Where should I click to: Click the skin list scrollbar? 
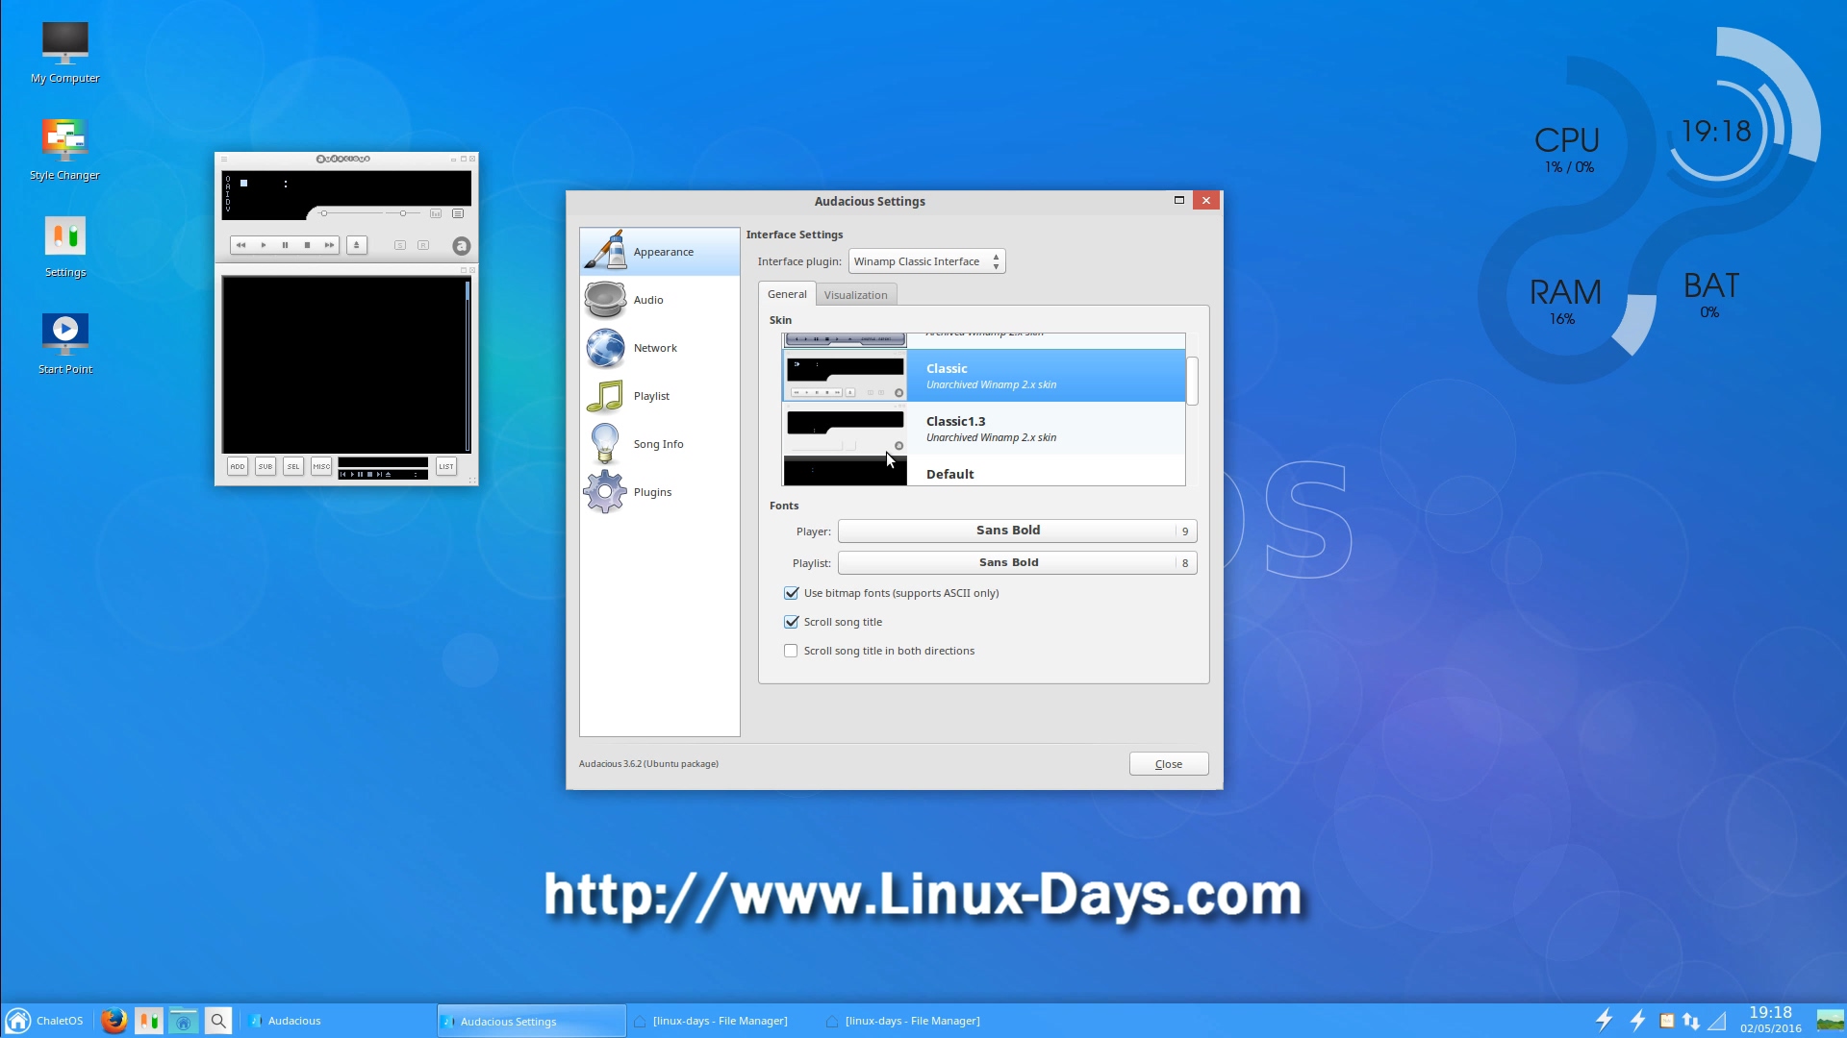point(1192,382)
